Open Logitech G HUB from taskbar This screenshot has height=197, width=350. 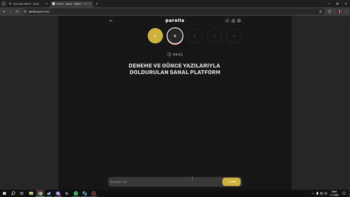pyautogui.click(x=67, y=193)
